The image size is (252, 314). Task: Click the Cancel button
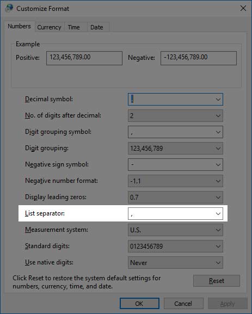[x=183, y=304]
